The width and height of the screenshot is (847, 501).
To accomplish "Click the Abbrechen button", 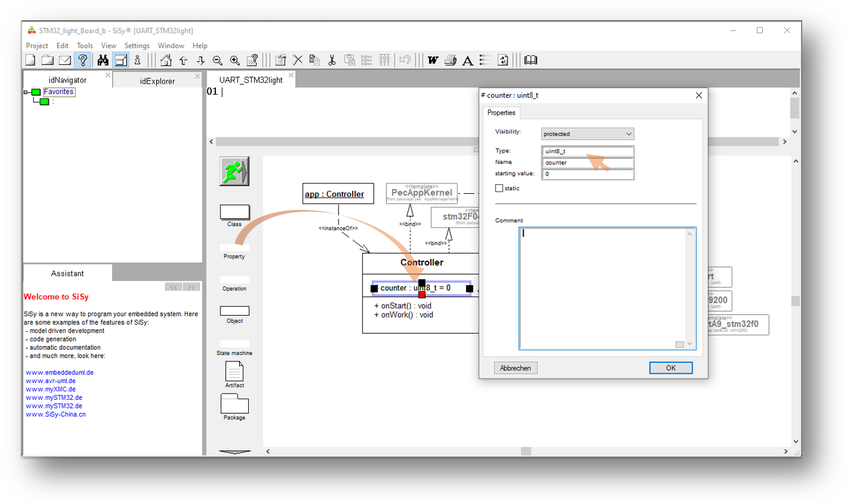I will pos(516,367).
